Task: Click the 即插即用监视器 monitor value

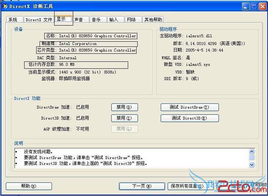Action: point(74,79)
